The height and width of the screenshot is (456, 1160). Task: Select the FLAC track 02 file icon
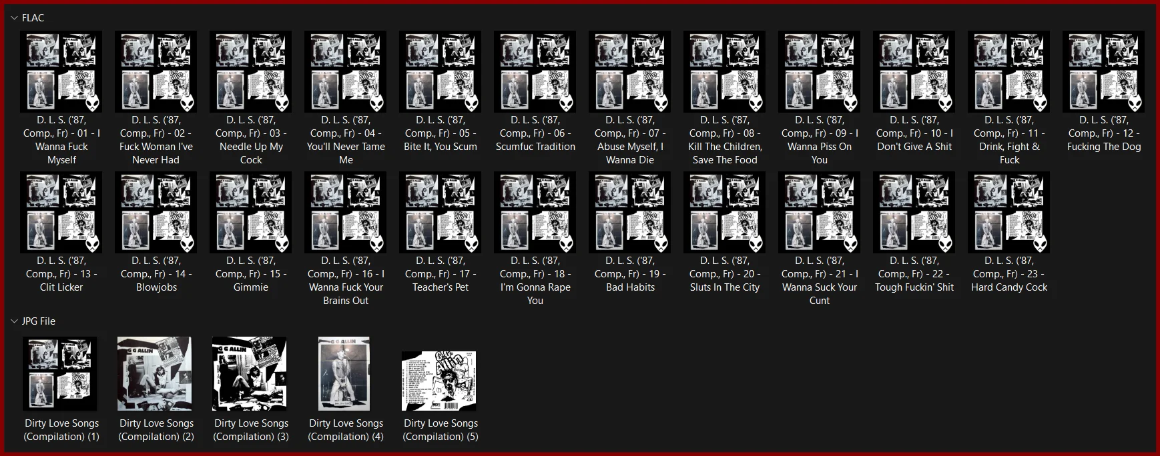point(156,71)
